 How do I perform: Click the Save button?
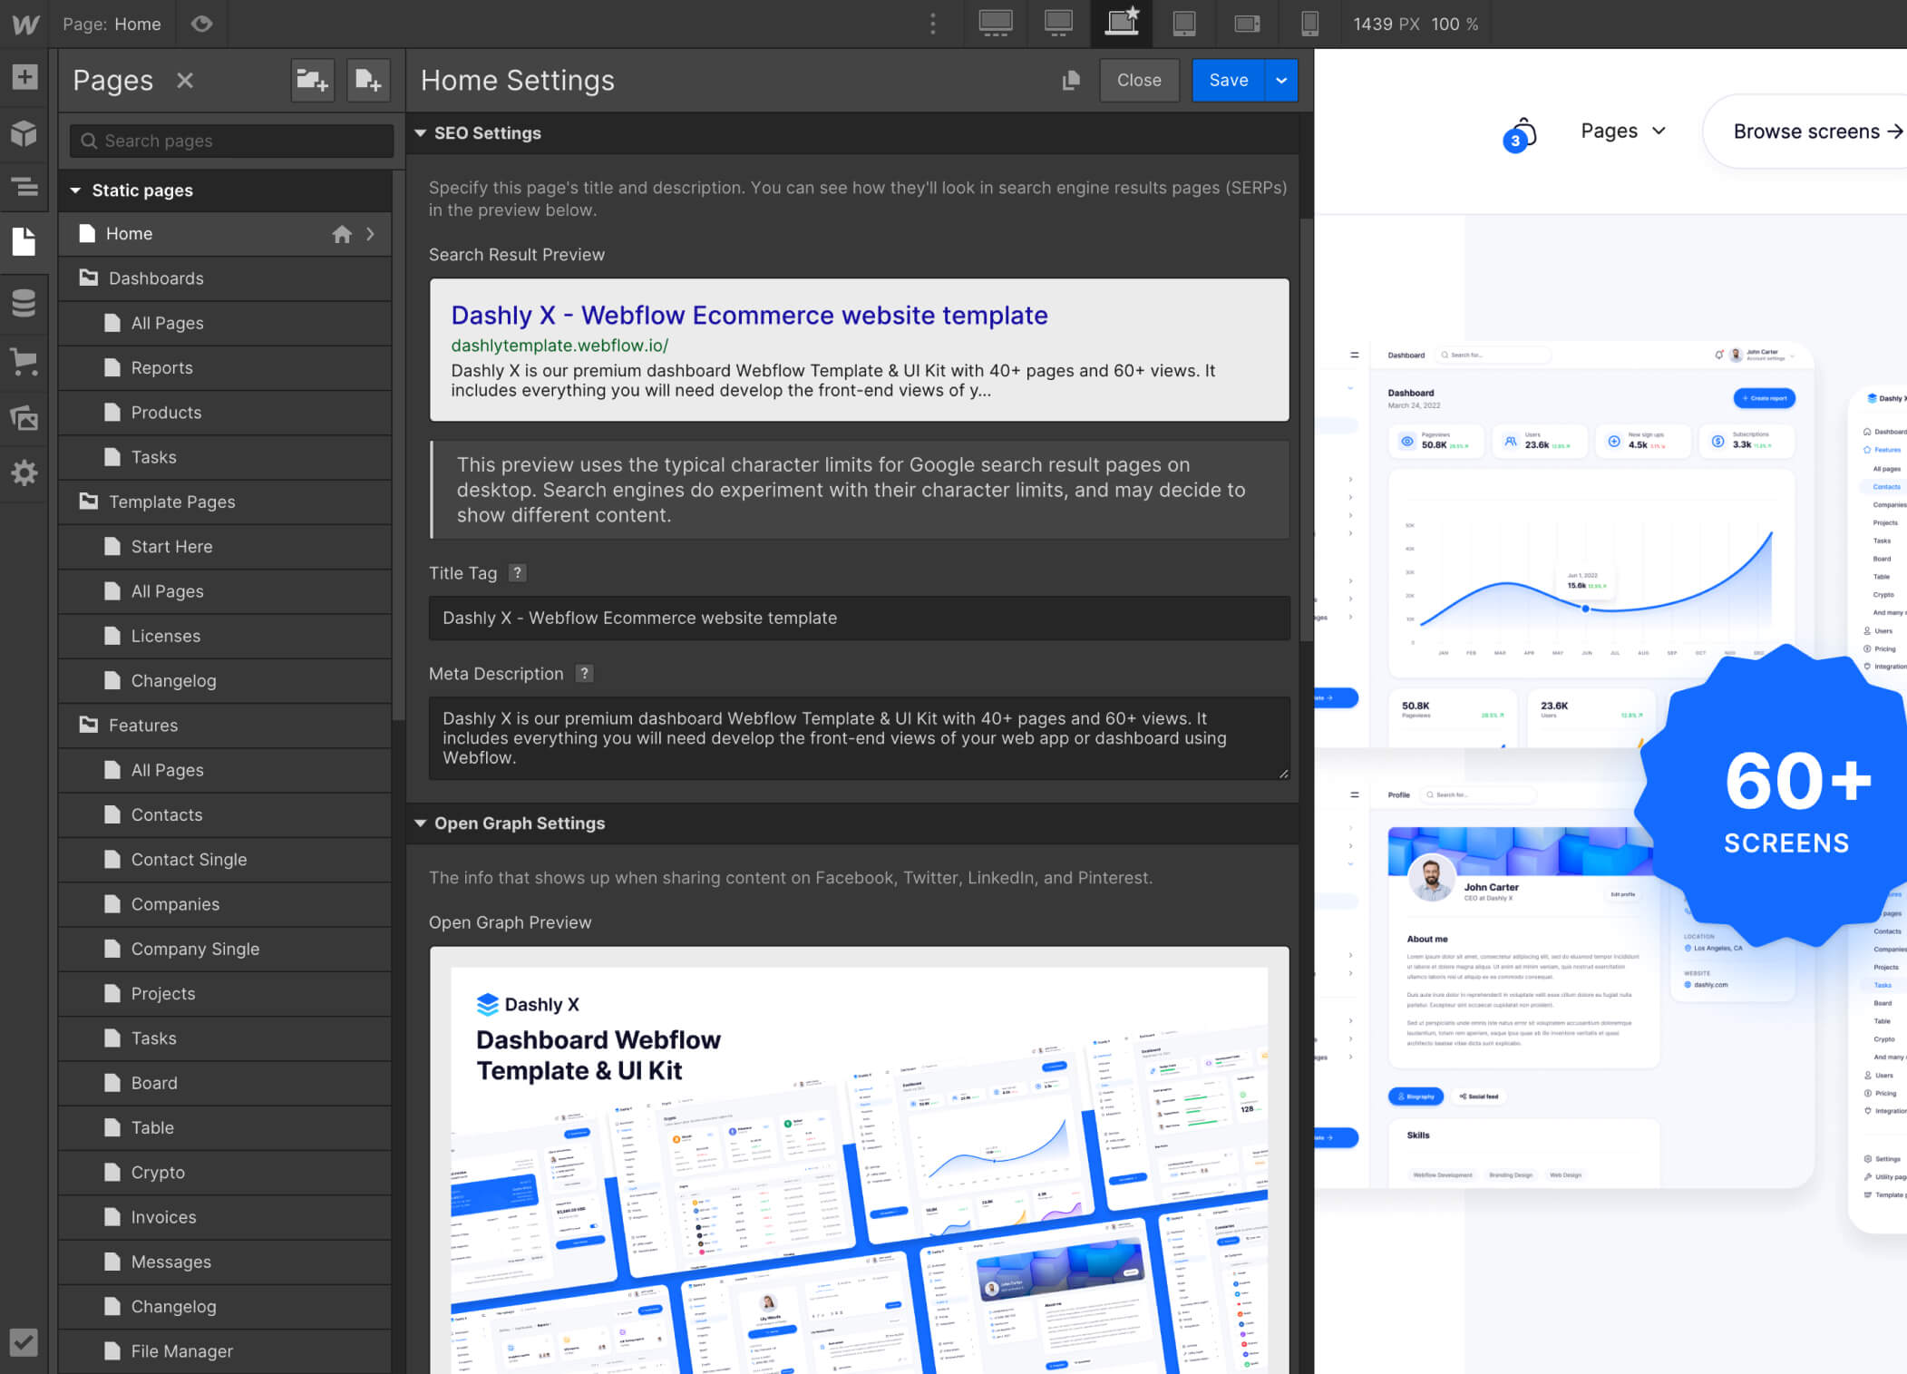[1228, 81]
